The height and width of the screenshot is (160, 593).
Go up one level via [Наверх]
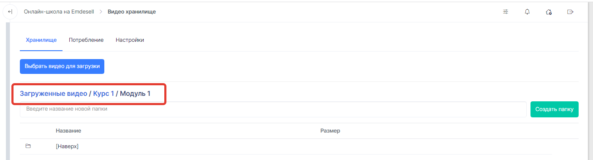click(68, 146)
